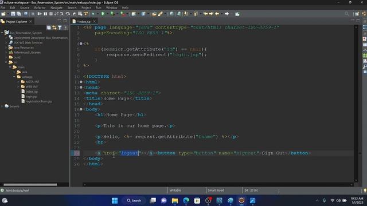The image size is (367, 206).
Task: Toggle the fold marker on line 4
Action: pyautogui.click(x=81, y=43)
